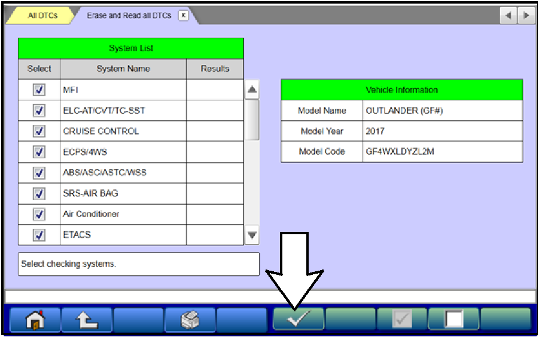Viewport: 539px width, 340px height.
Task: Disable the ETACS system checkbox
Action: coord(39,235)
